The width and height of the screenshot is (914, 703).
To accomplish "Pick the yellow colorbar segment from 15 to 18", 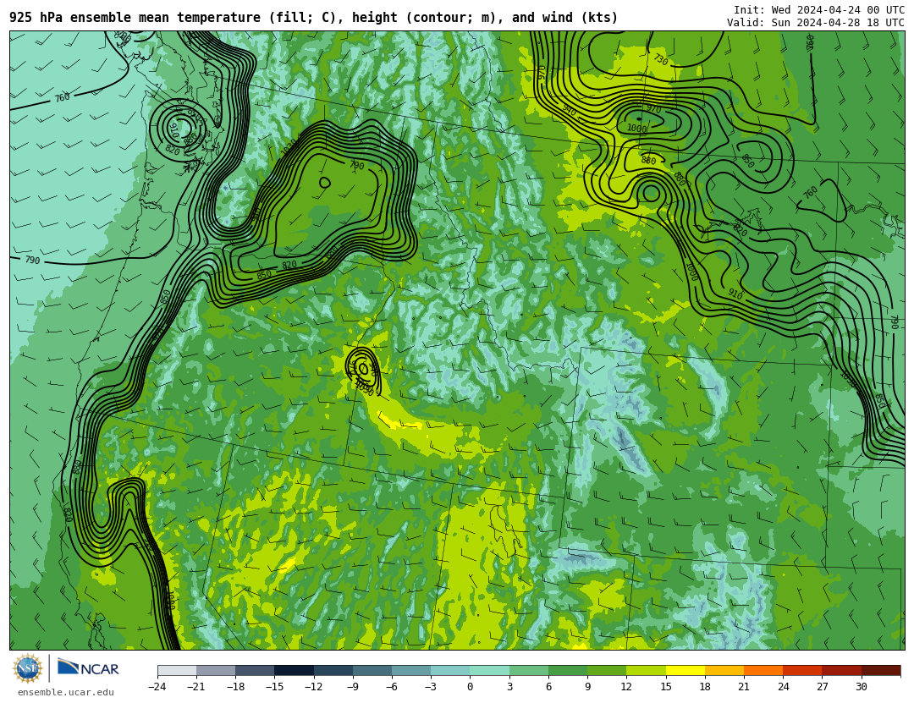I will click(685, 670).
